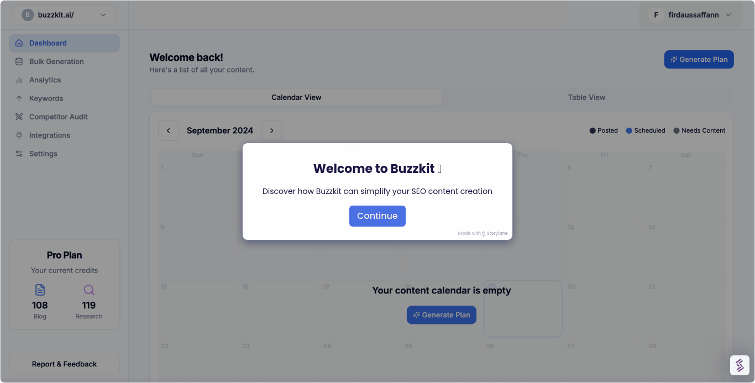755x383 pixels.
Task: Select the Calendar View tab
Action: click(x=296, y=97)
